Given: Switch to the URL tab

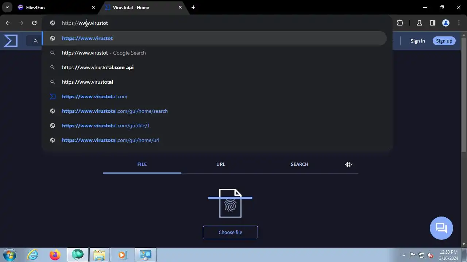Looking at the screenshot, I should [x=221, y=164].
